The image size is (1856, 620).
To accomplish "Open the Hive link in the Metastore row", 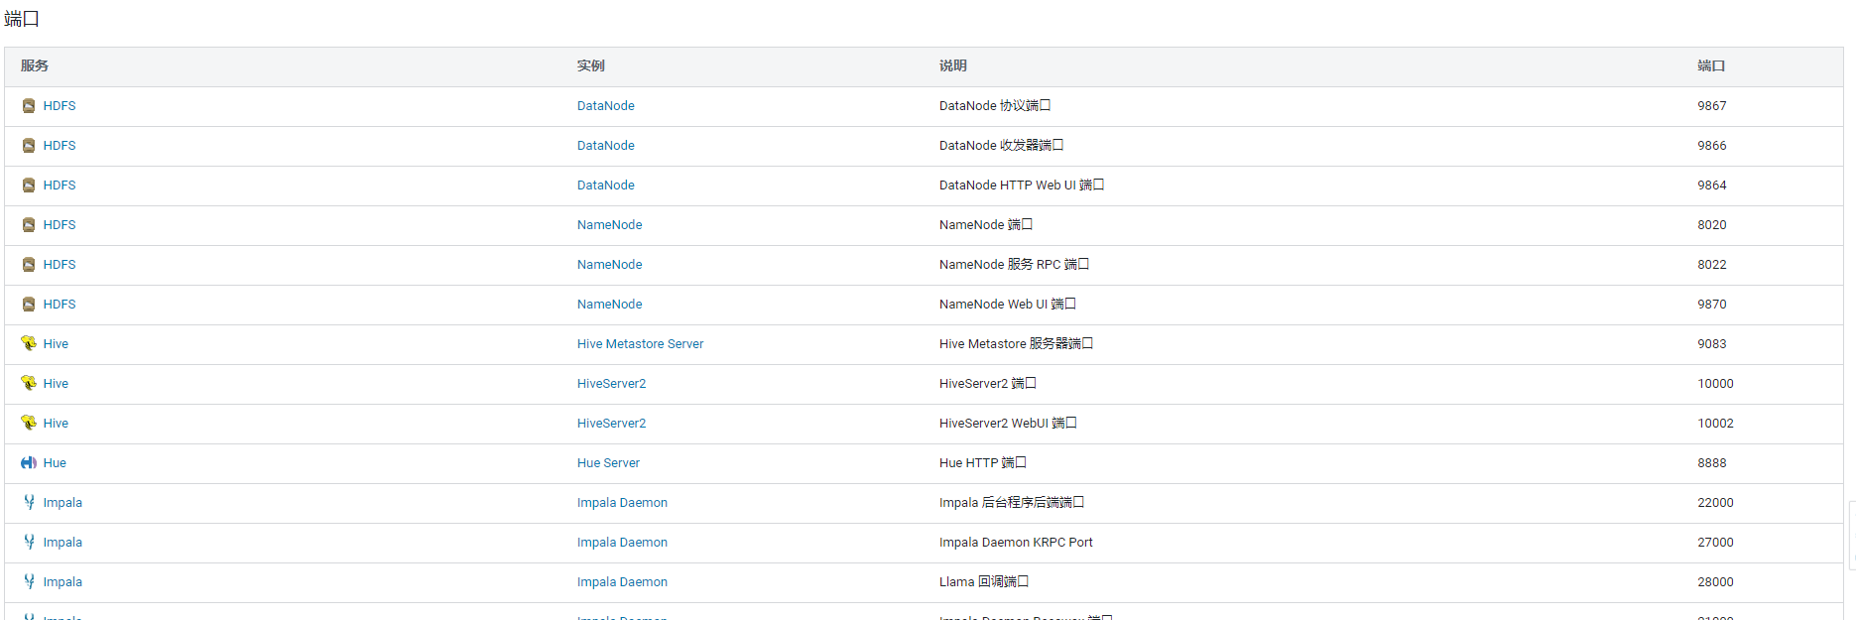I will coord(56,344).
